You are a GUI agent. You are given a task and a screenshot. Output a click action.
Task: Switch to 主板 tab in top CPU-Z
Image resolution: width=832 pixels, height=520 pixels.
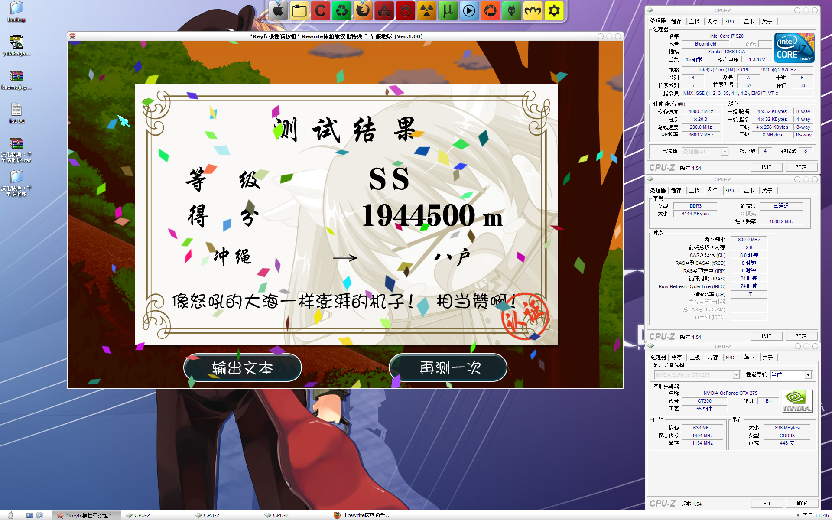[x=694, y=21]
